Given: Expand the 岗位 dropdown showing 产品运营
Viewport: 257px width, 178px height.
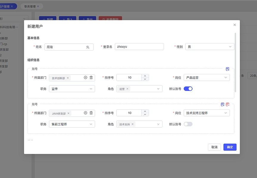Looking at the screenshot, I should tap(206, 78).
